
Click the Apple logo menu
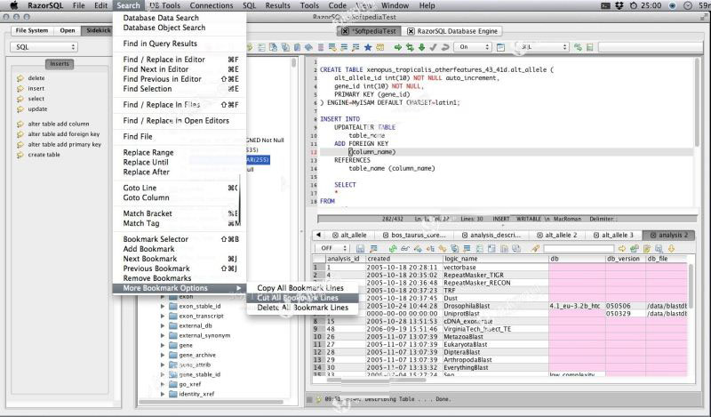point(14,5)
